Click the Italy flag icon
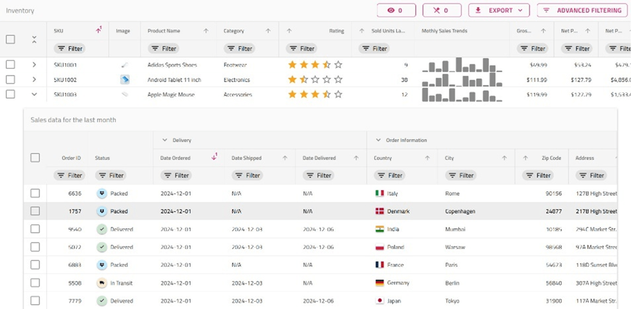 (x=379, y=194)
